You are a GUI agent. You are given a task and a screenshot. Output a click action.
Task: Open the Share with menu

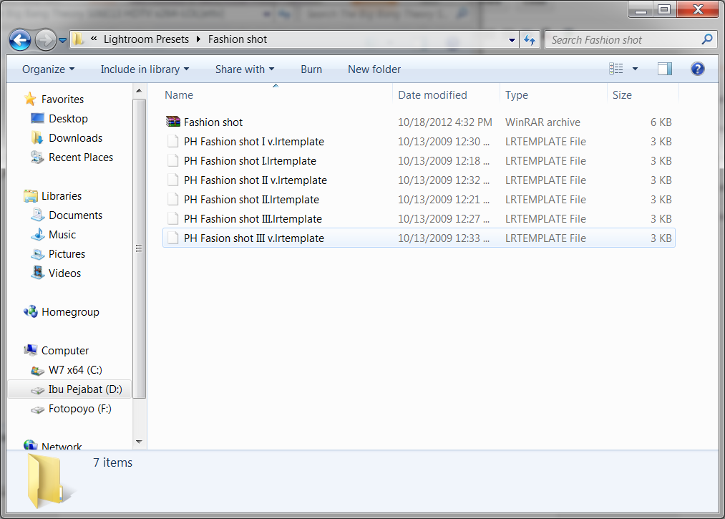pyautogui.click(x=245, y=69)
